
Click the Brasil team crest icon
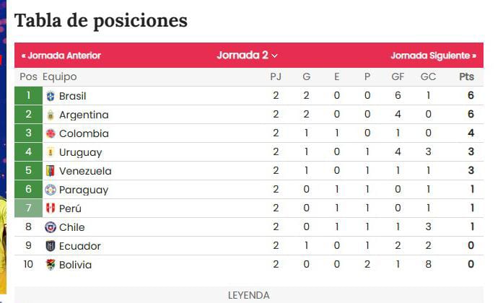coord(51,96)
